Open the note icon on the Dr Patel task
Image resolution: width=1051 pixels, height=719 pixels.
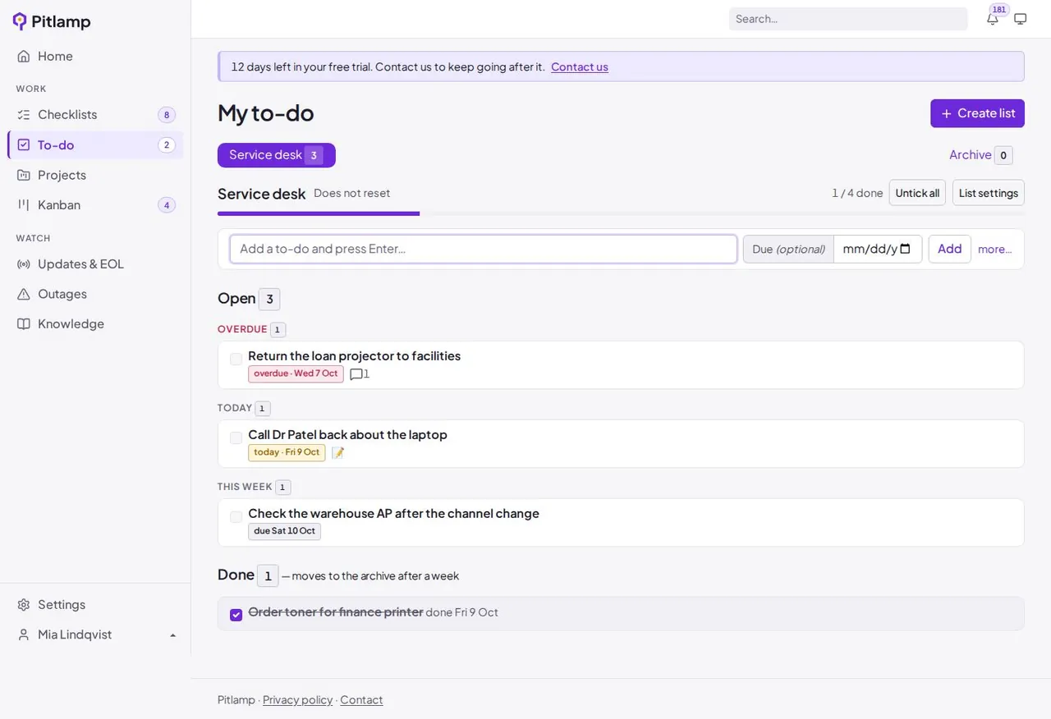pyautogui.click(x=337, y=453)
